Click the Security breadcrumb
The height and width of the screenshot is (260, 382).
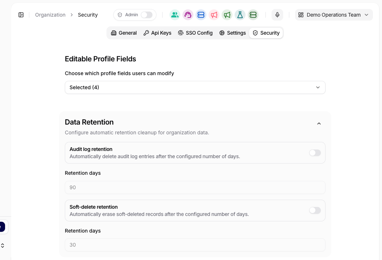tap(88, 15)
